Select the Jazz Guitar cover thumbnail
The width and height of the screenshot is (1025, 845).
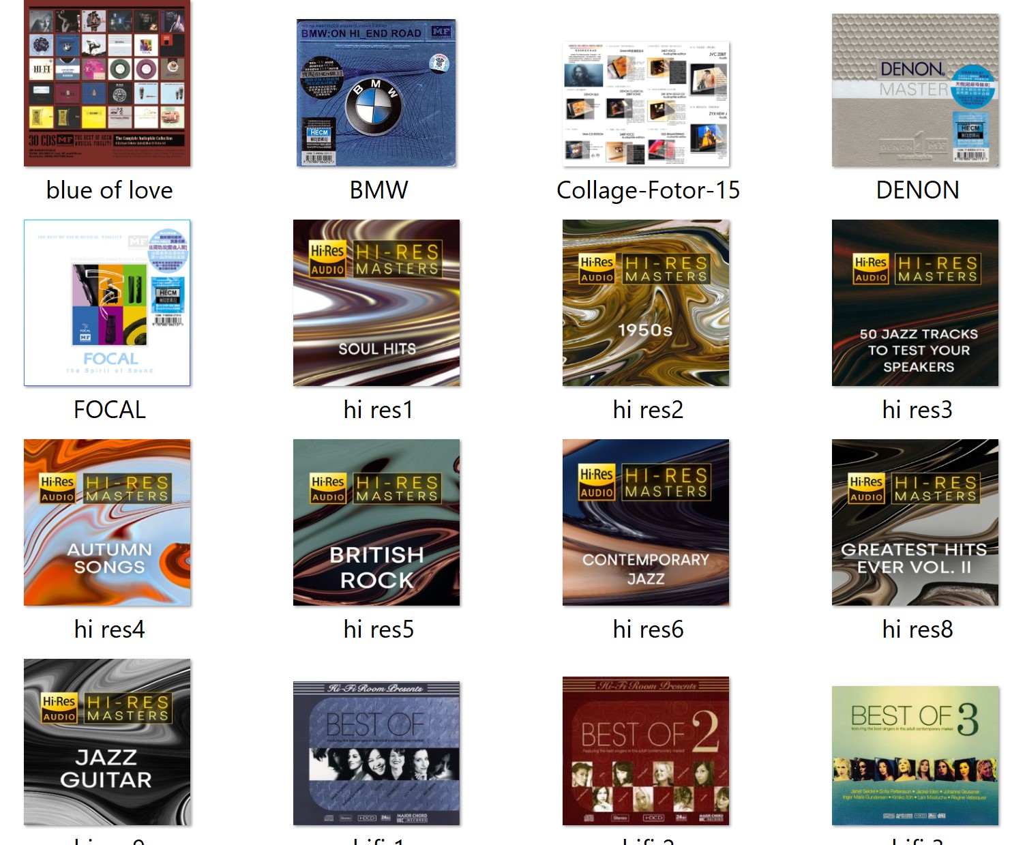pos(107,742)
